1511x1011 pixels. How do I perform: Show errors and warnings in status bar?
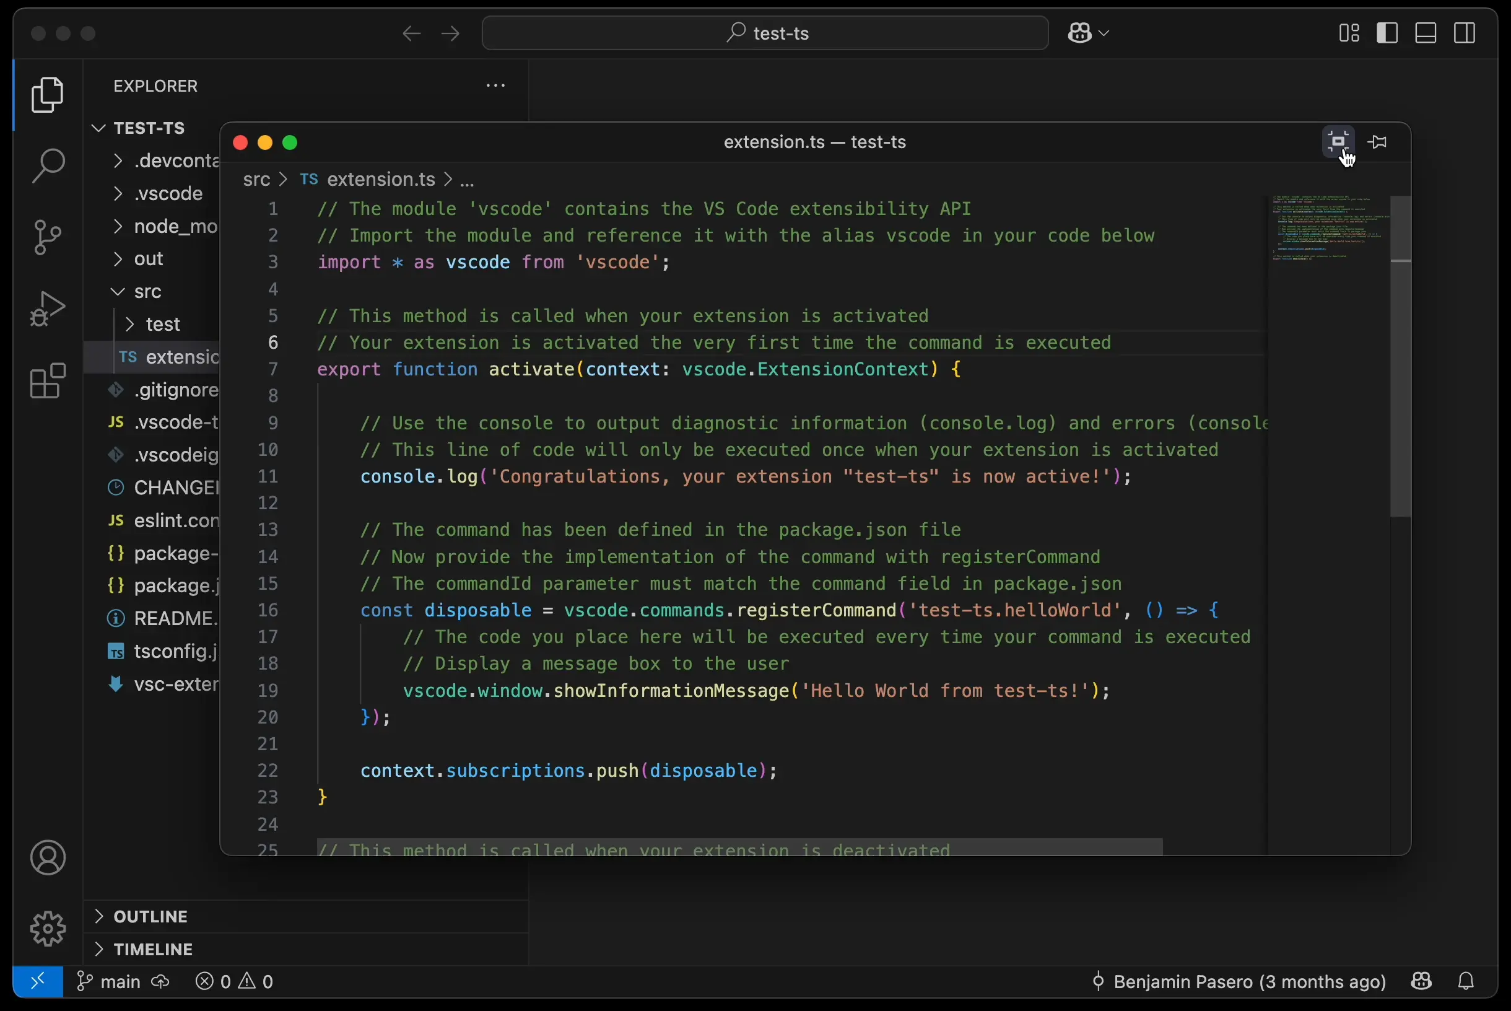[x=235, y=981]
